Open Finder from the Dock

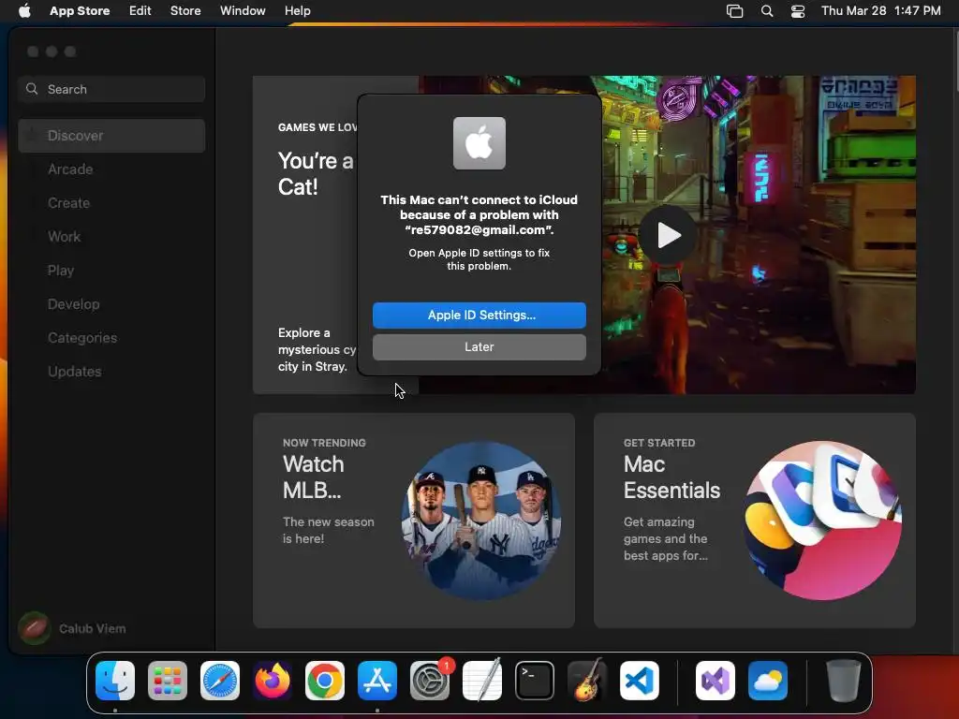point(115,681)
